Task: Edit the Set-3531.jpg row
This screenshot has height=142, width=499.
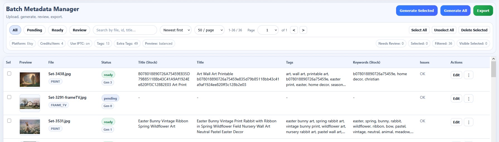Action: (x=456, y=122)
